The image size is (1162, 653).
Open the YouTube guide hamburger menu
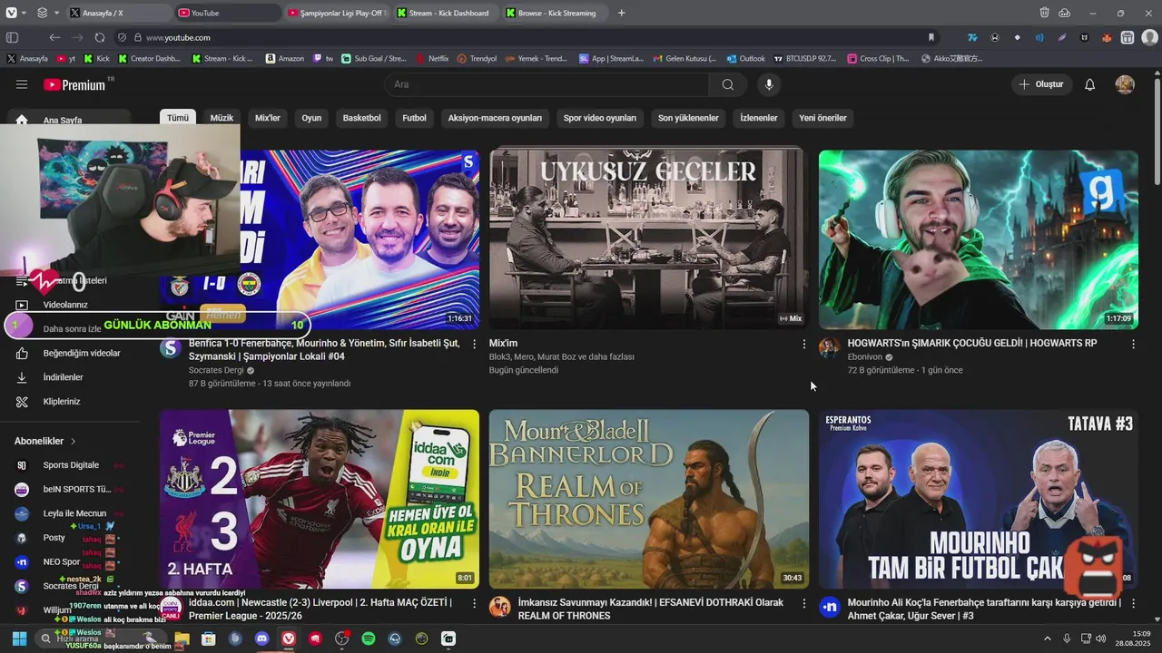[x=22, y=84]
